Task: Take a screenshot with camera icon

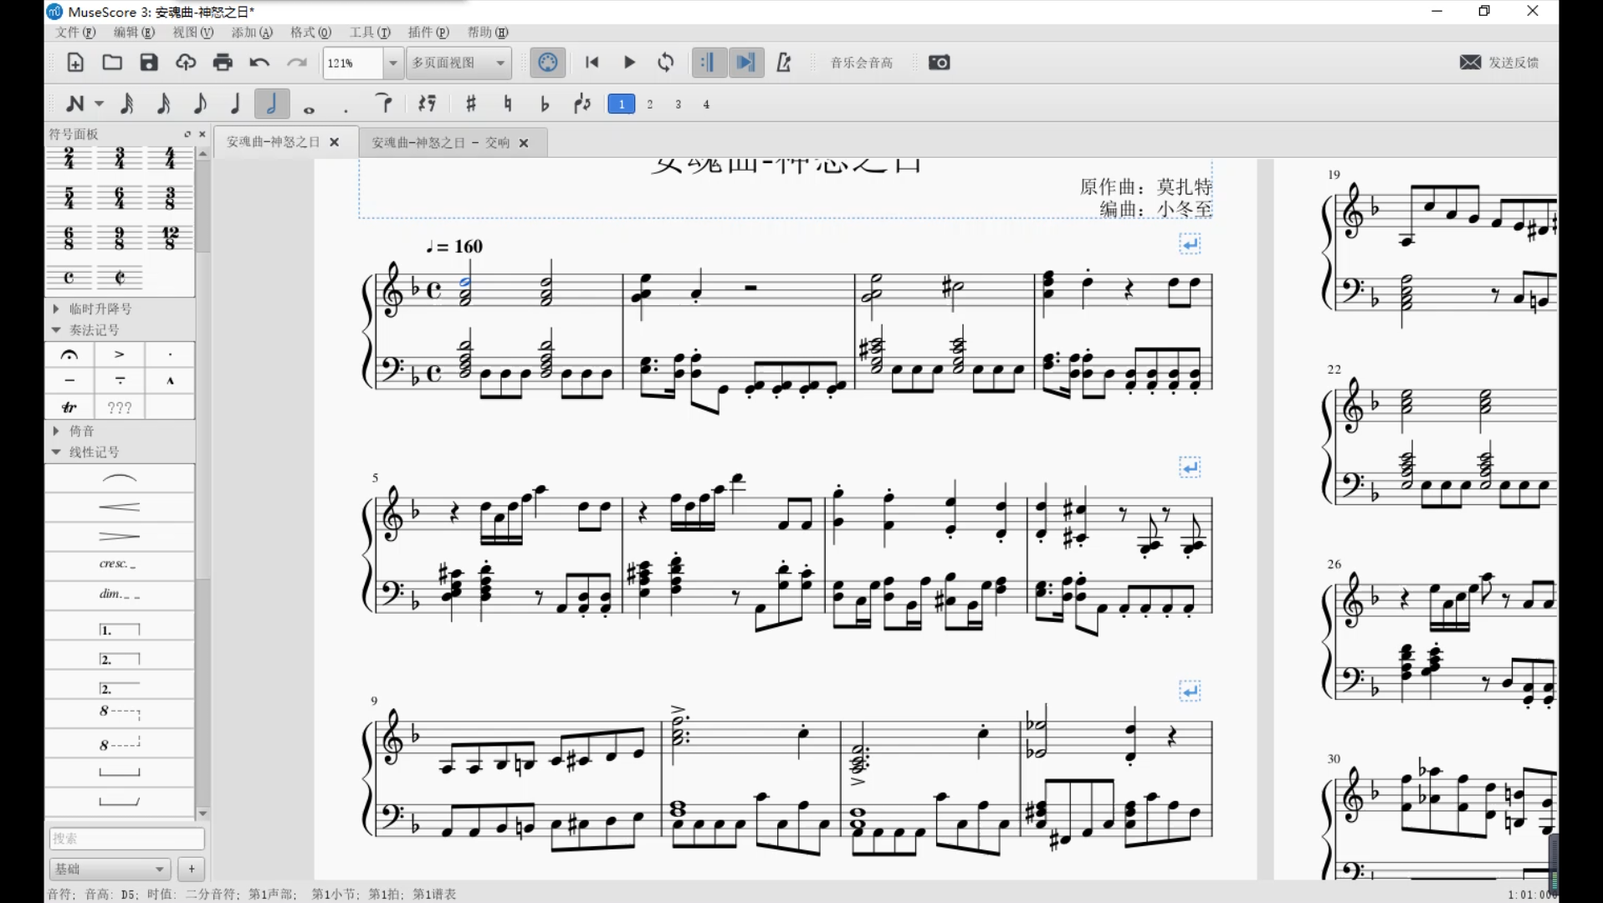Action: (939, 63)
